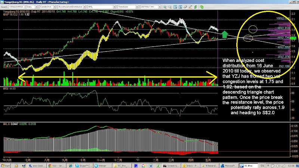Click the RSI 44.83 indicator label
The width and height of the screenshot is (299, 168).
tap(10, 88)
